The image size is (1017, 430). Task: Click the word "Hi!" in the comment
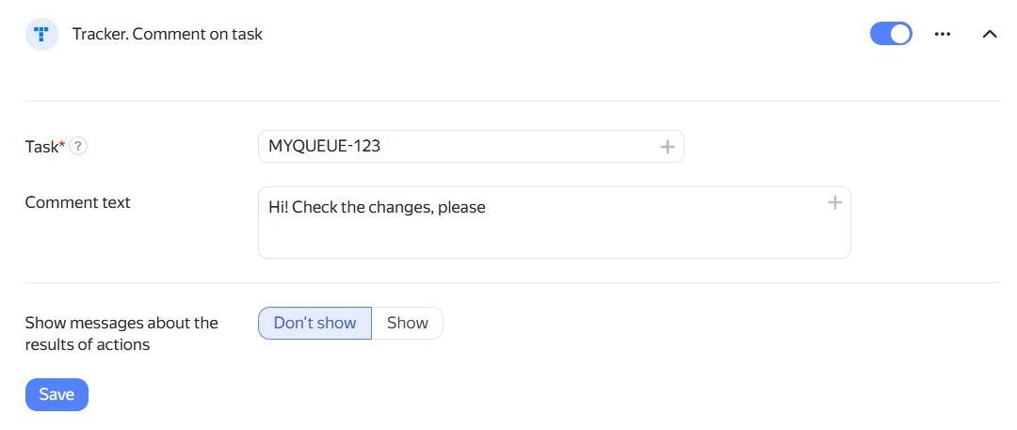(x=278, y=208)
